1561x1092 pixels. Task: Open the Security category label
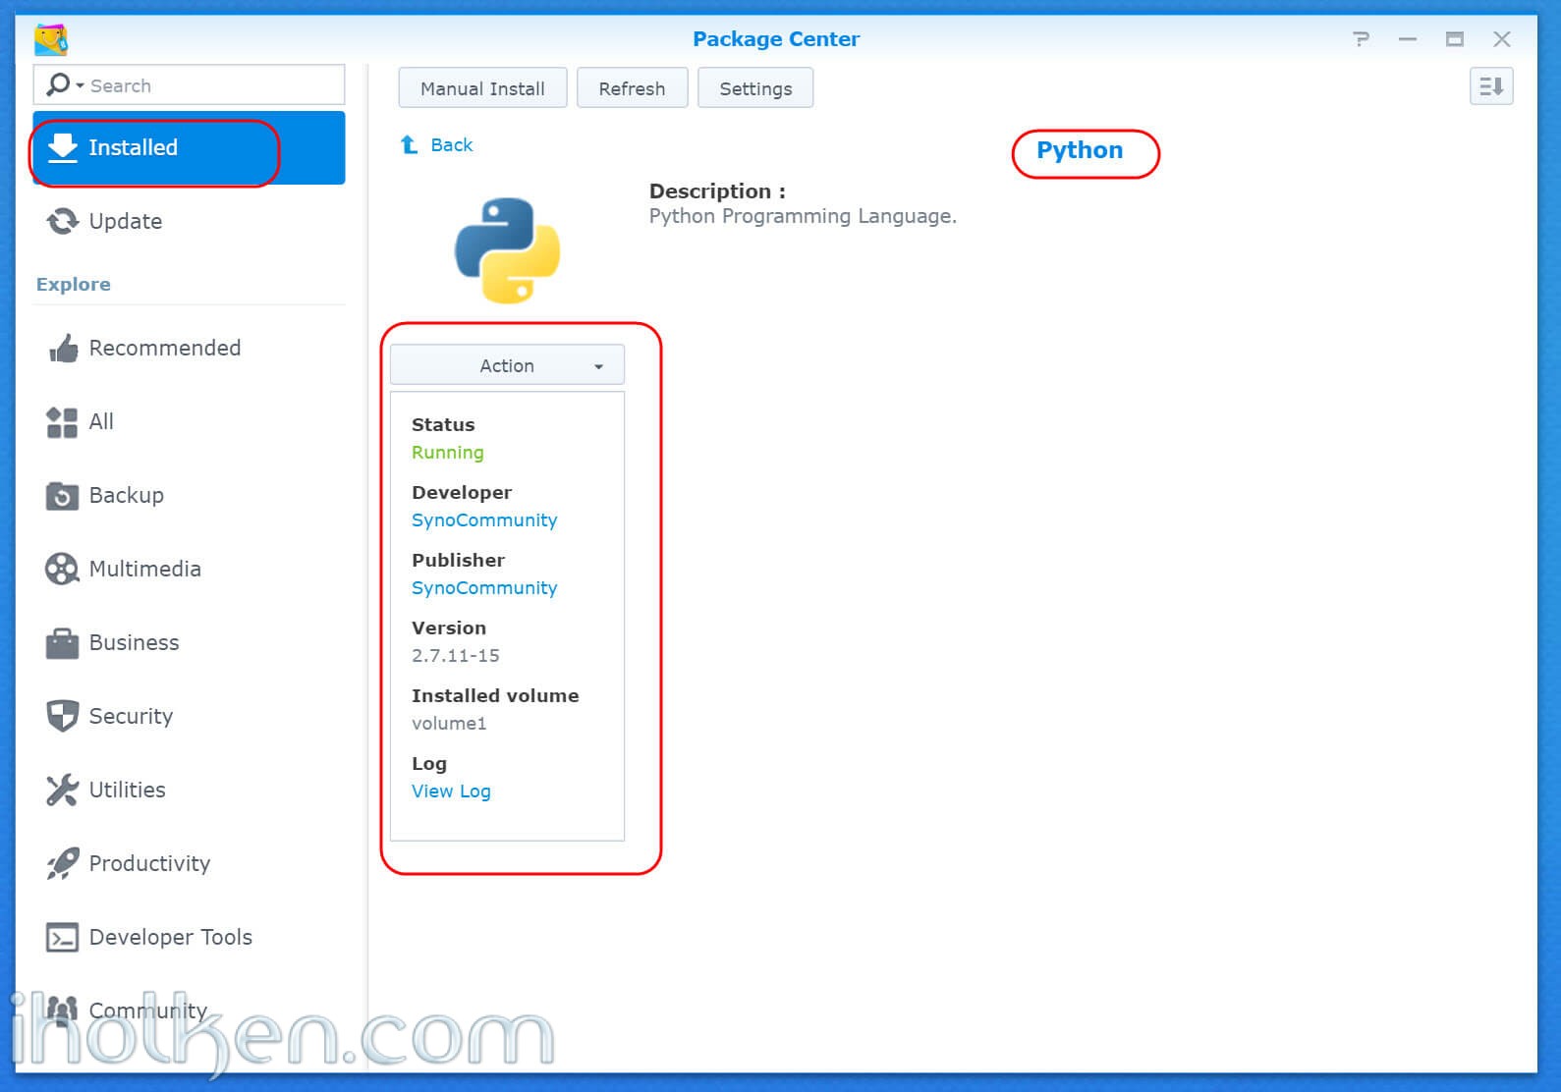coord(131,716)
